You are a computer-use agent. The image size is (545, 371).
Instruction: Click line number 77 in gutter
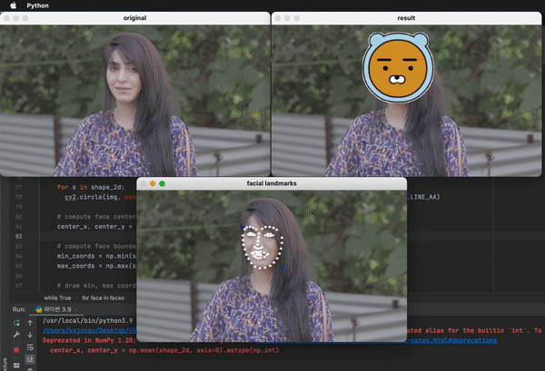pyautogui.click(x=18, y=187)
